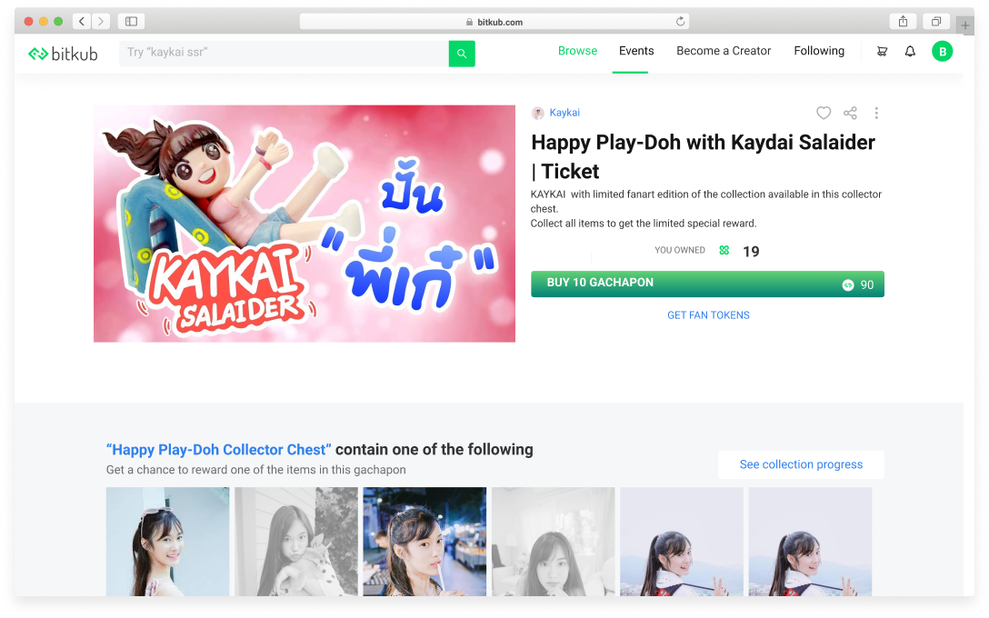Image resolution: width=989 pixels, height=618 pixels.
Task: Toggle the Safari sidebar button
Action: click(131, 22)
